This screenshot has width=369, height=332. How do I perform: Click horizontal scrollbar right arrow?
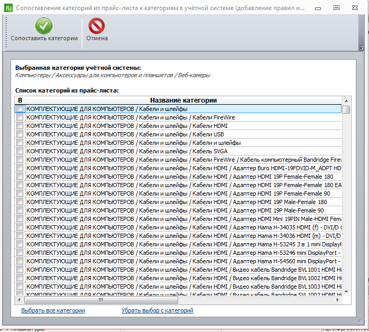coord(337,300)
